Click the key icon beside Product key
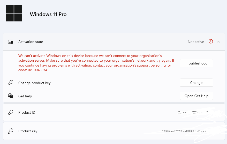 point(11,131)
